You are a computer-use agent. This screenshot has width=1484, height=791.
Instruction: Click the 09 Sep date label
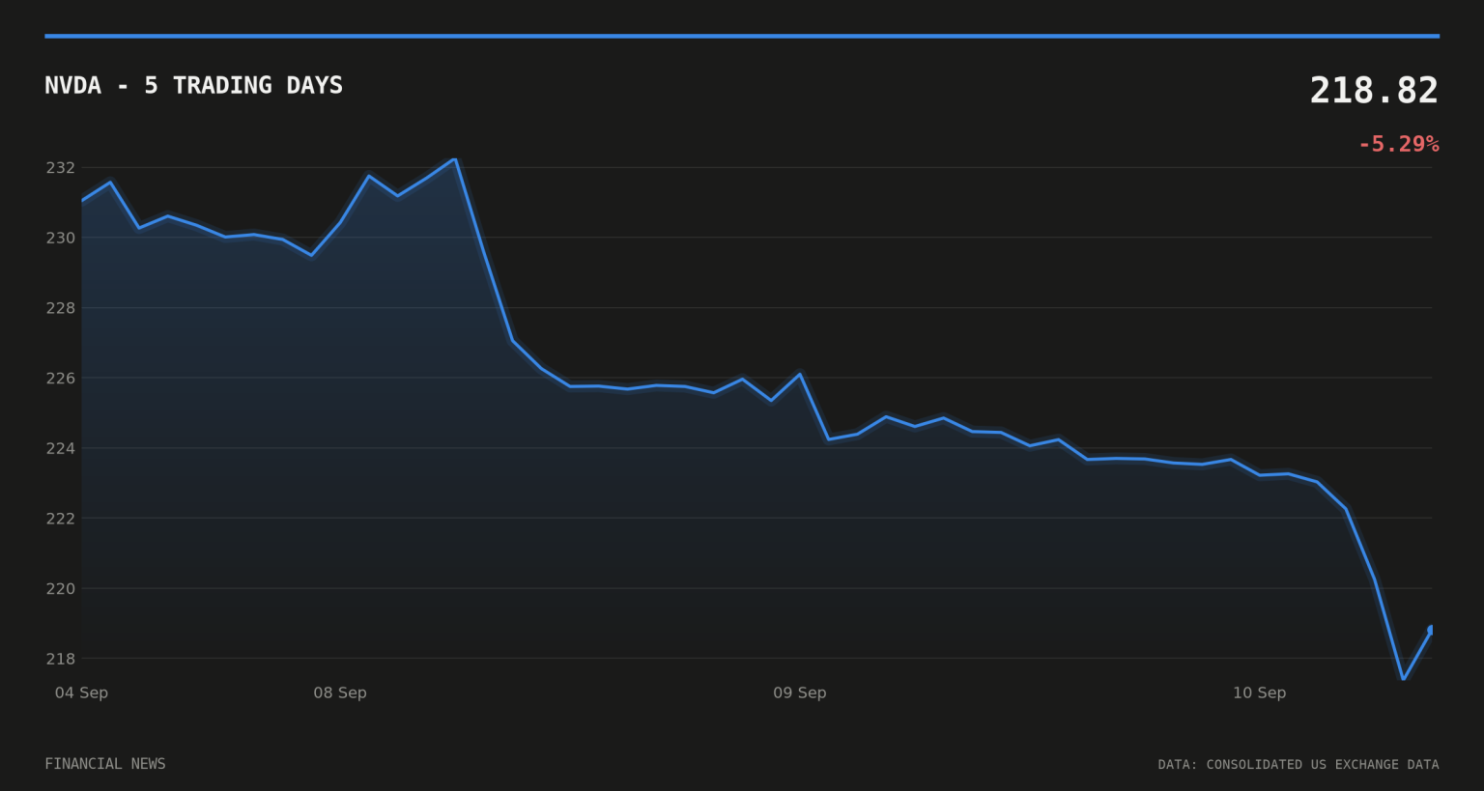tap(800, 692)
